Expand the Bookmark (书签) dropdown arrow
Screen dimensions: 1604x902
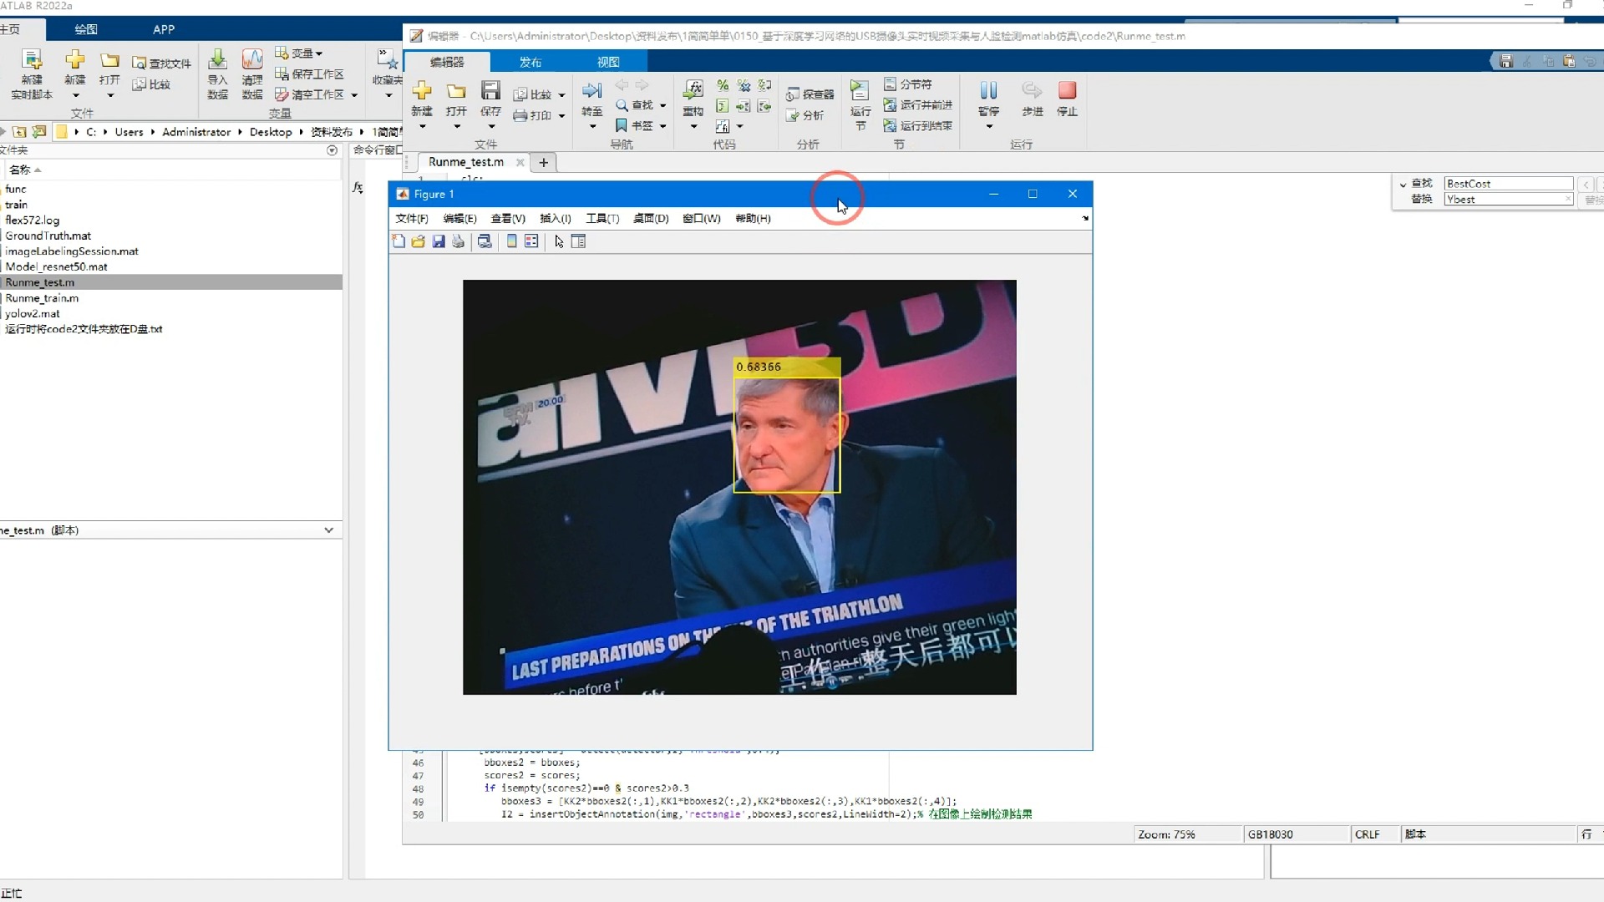coord(662,126)
